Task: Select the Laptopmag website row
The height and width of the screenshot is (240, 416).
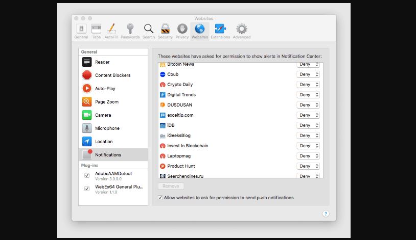Action: point(240,156)
